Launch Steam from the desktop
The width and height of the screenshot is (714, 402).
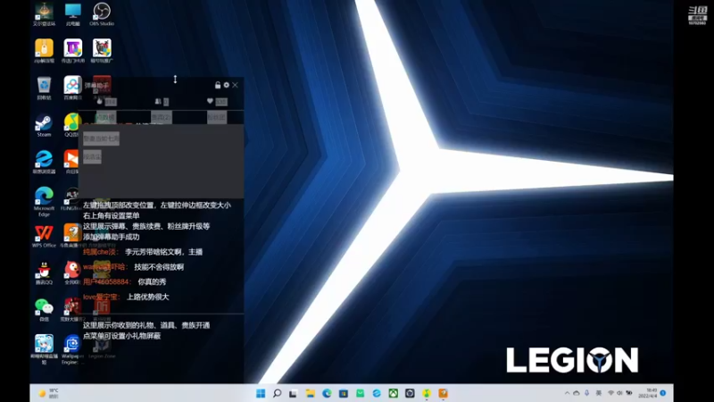point(44,125)
